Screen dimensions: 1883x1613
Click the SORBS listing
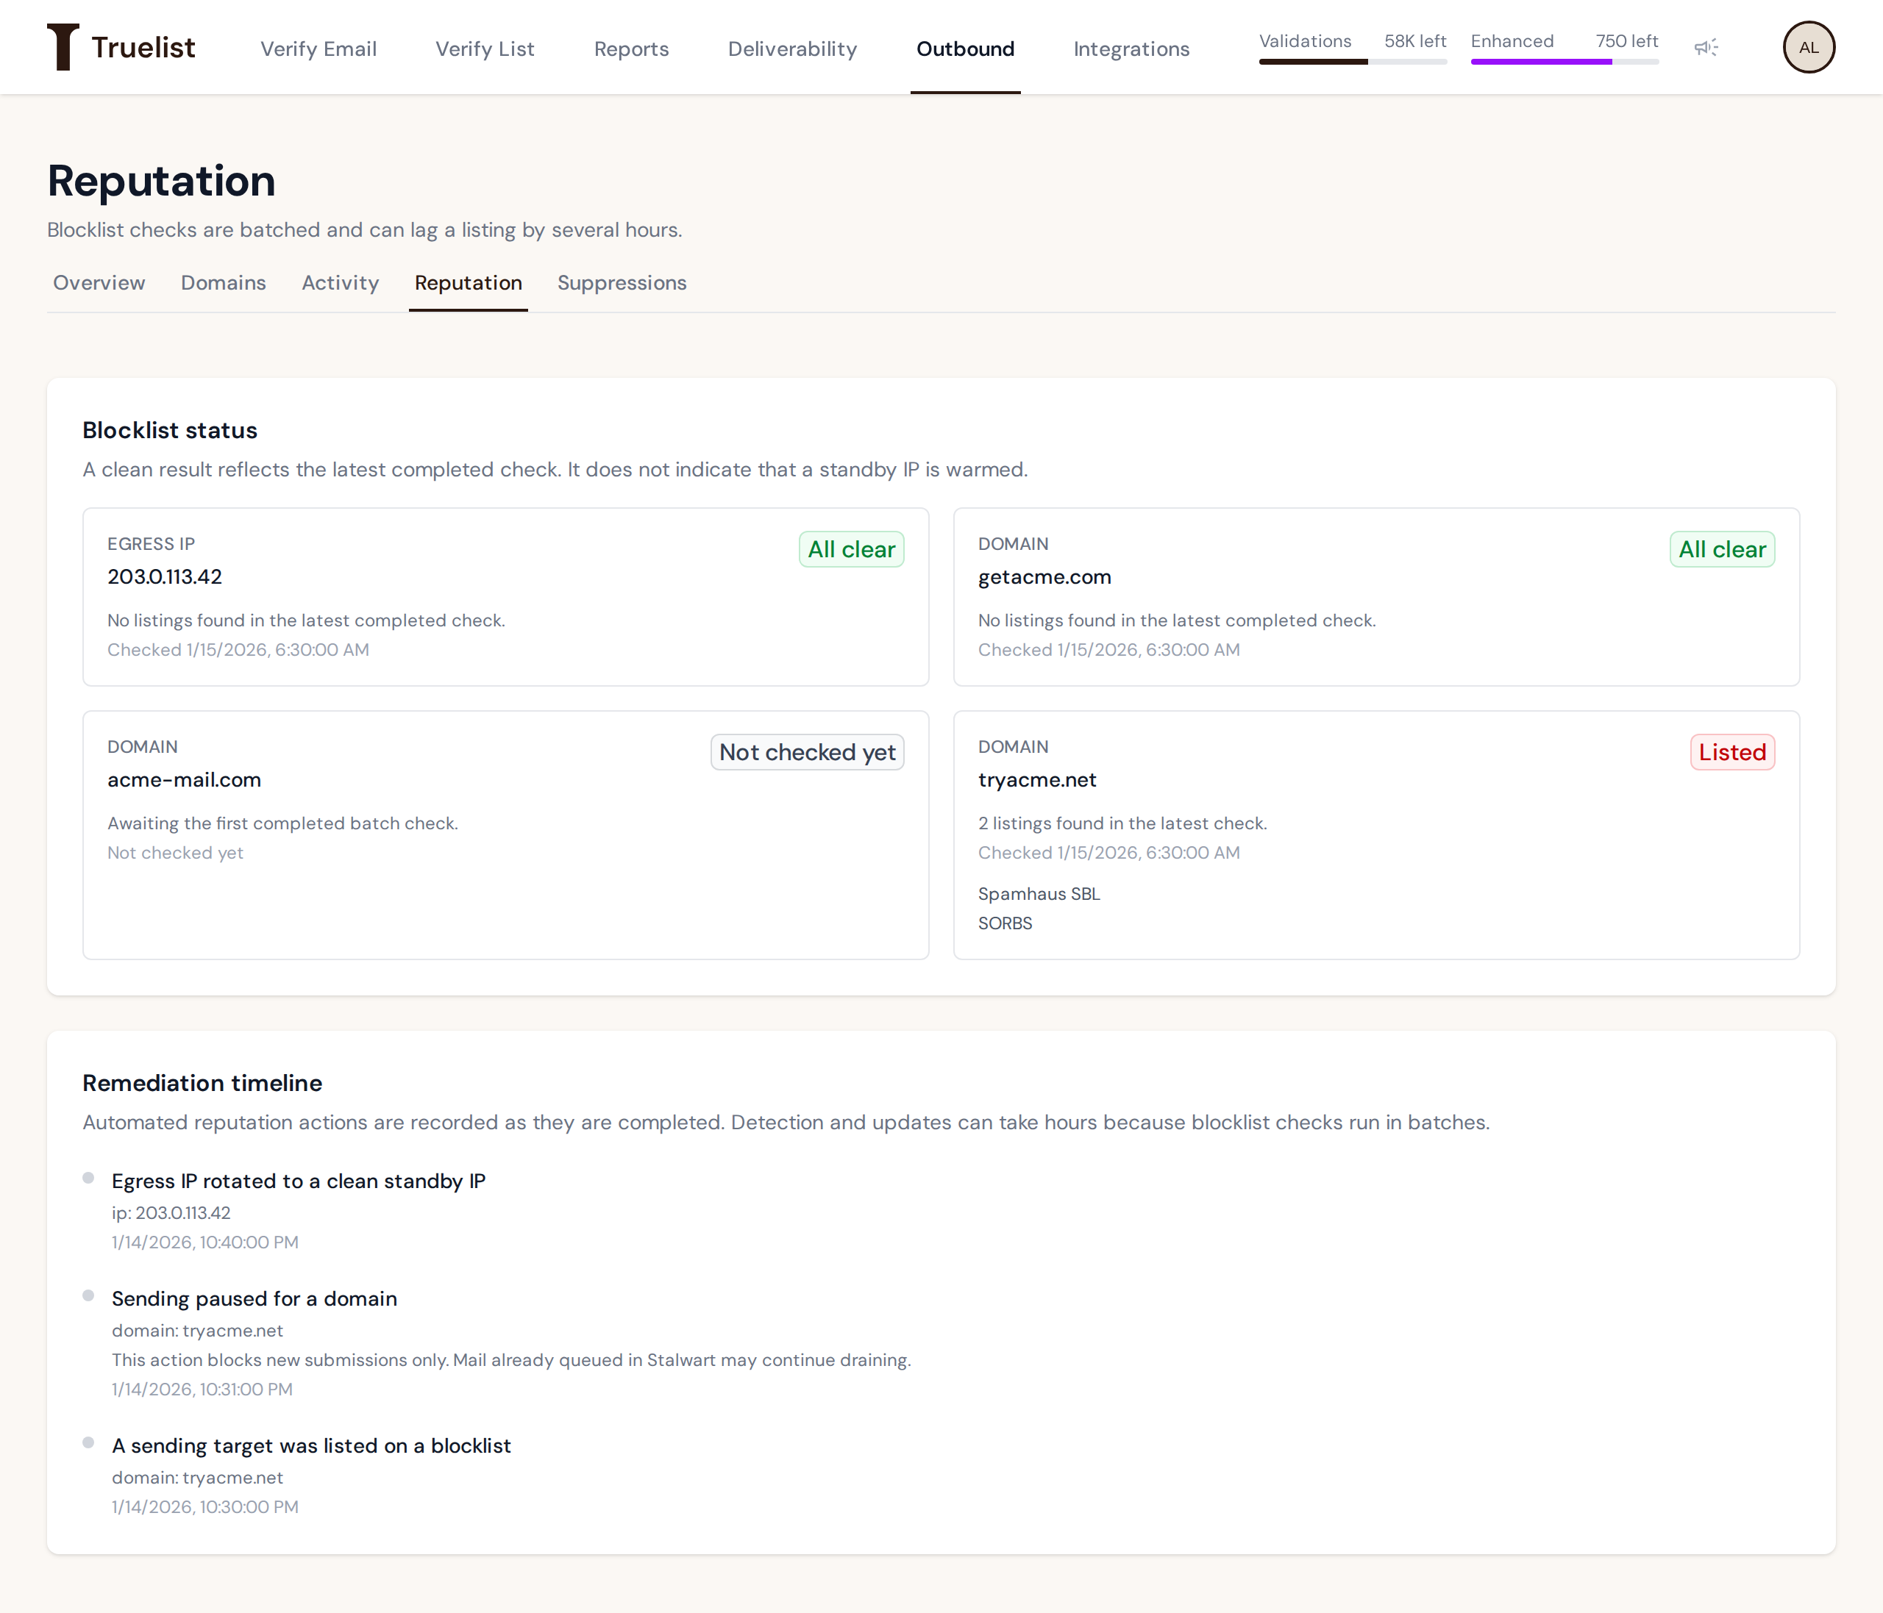[1005, 923]
